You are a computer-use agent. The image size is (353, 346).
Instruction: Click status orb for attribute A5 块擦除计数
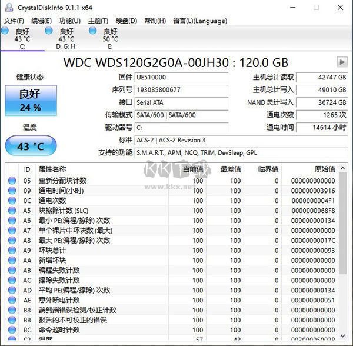[12, 210]
